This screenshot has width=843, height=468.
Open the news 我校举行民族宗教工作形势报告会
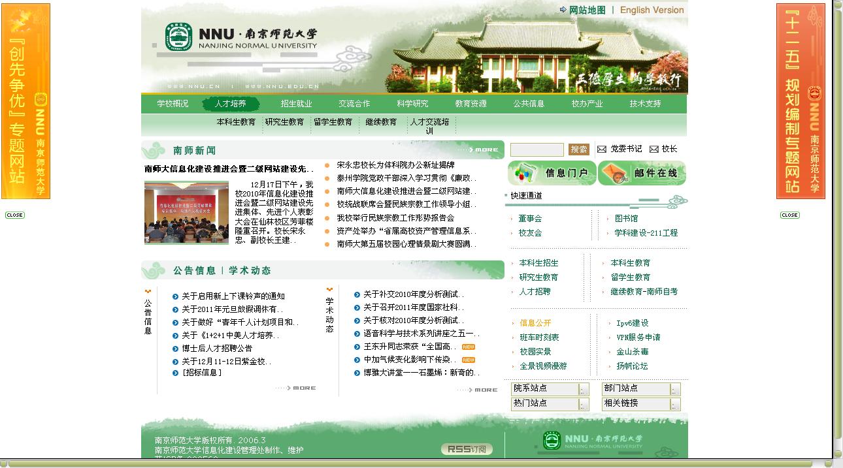395,217
